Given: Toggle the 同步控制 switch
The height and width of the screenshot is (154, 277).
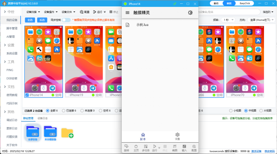Looking at the screenshot, I should coord(66,20).
